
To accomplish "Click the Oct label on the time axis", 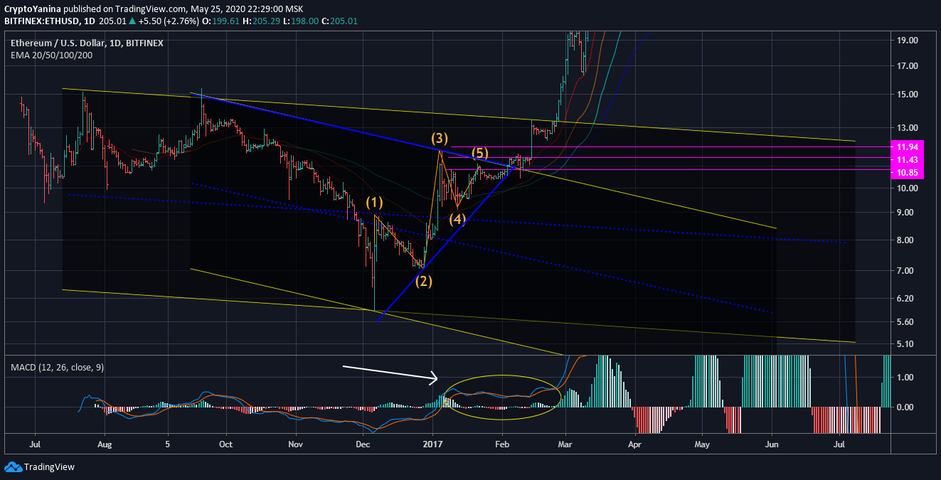I will pyautogui.click(x=226, y=444).
